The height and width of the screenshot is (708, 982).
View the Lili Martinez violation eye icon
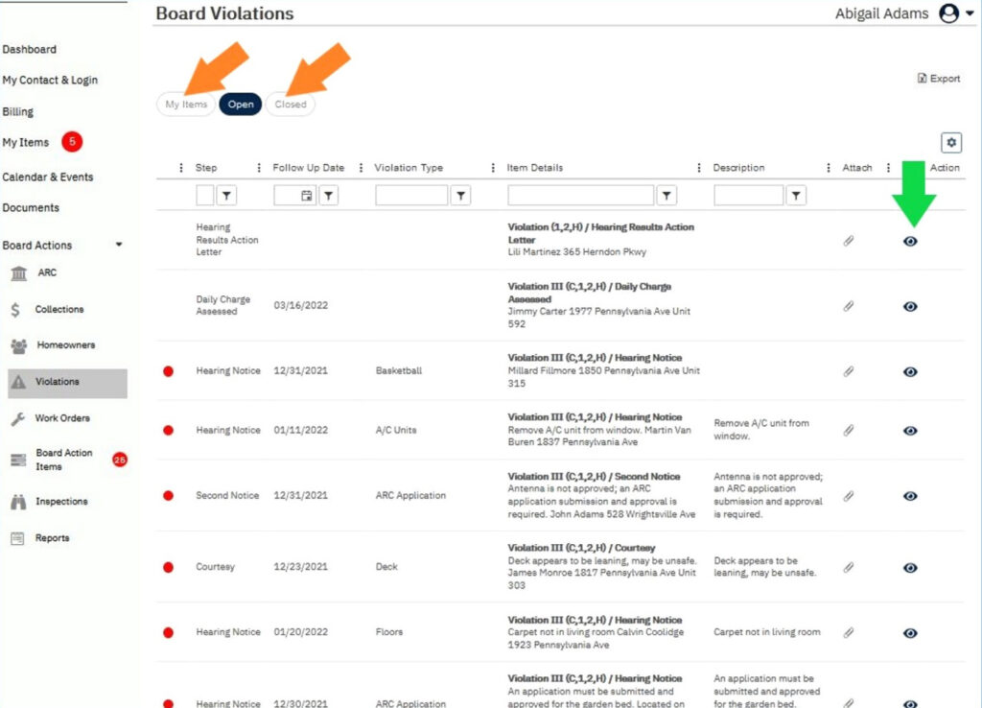pos(911,241)
